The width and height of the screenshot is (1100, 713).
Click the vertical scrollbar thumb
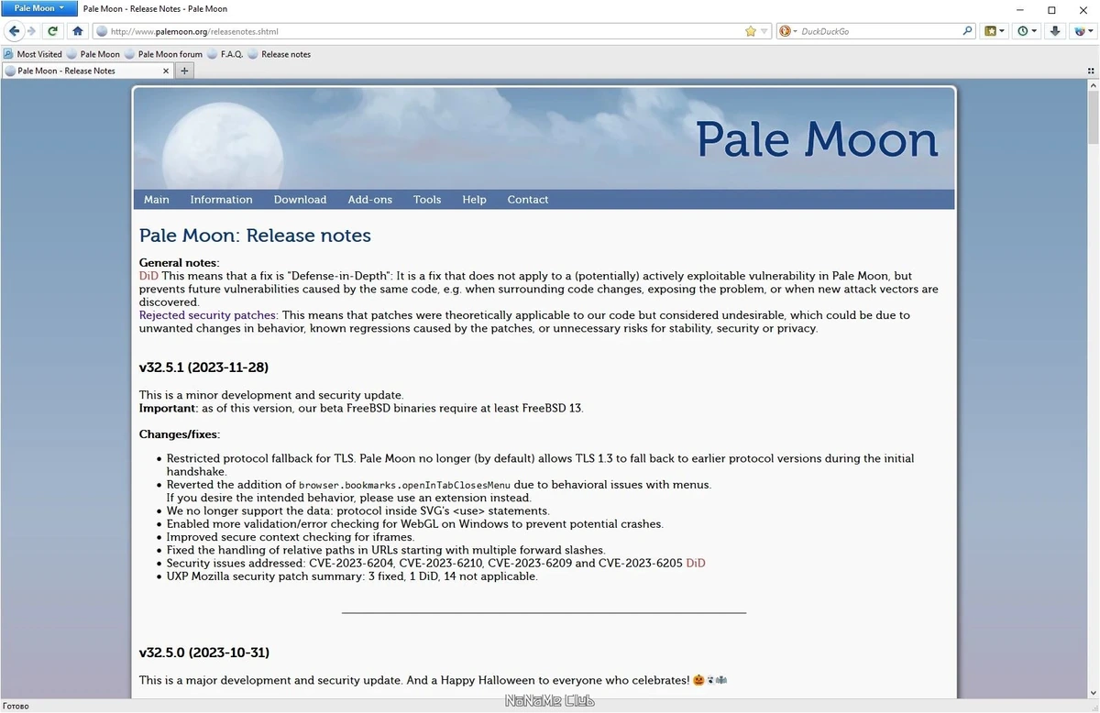pyautogui.click(x=1093, y=118)
